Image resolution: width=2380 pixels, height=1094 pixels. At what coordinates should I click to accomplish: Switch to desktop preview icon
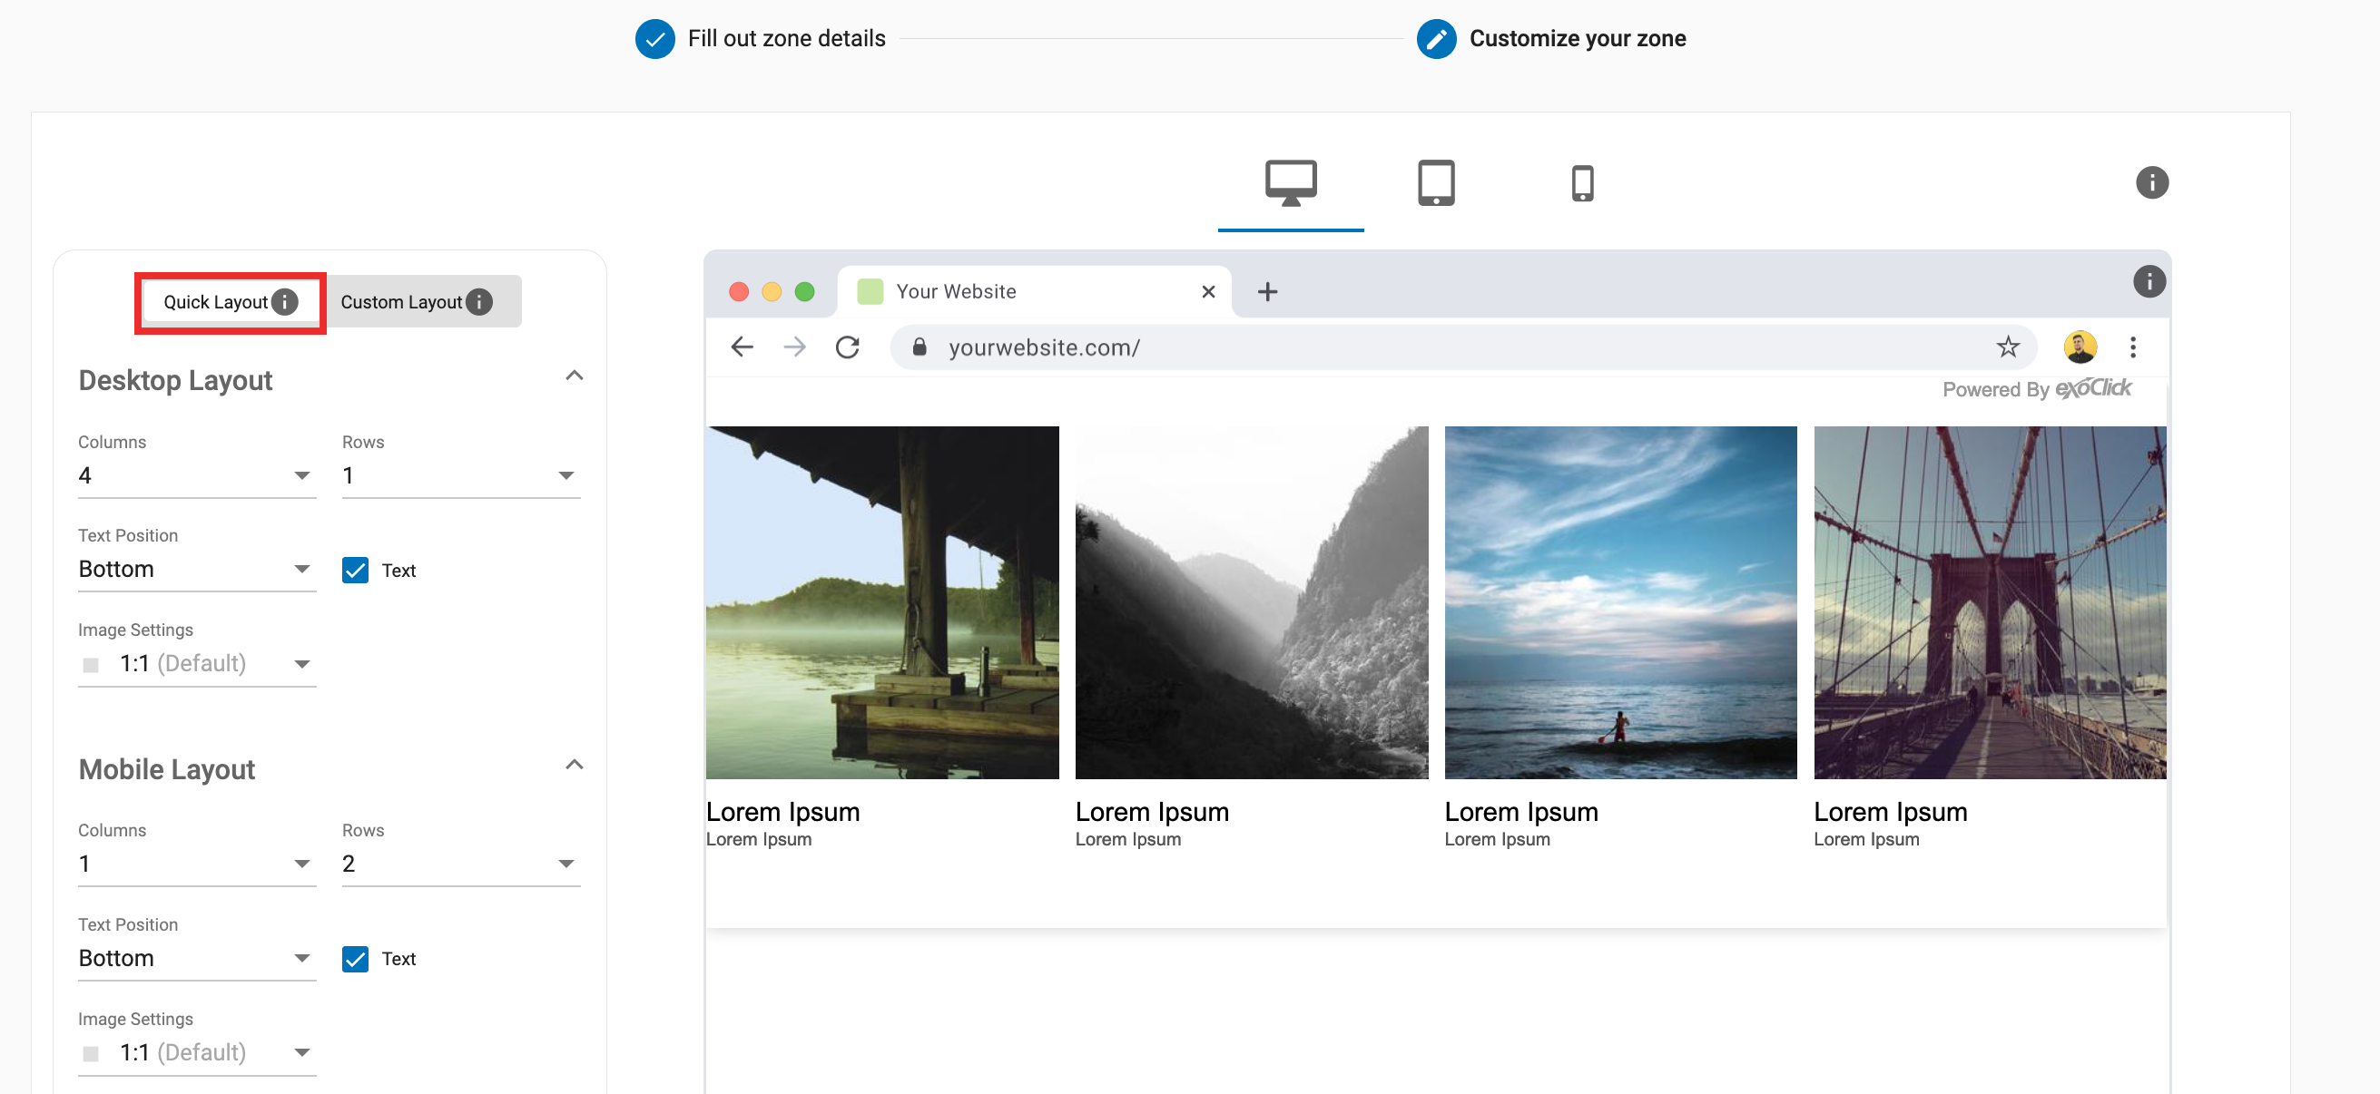(1290, 183)
